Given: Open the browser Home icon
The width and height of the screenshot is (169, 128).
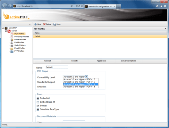Looking at the screenshot, I should point(157,6).
